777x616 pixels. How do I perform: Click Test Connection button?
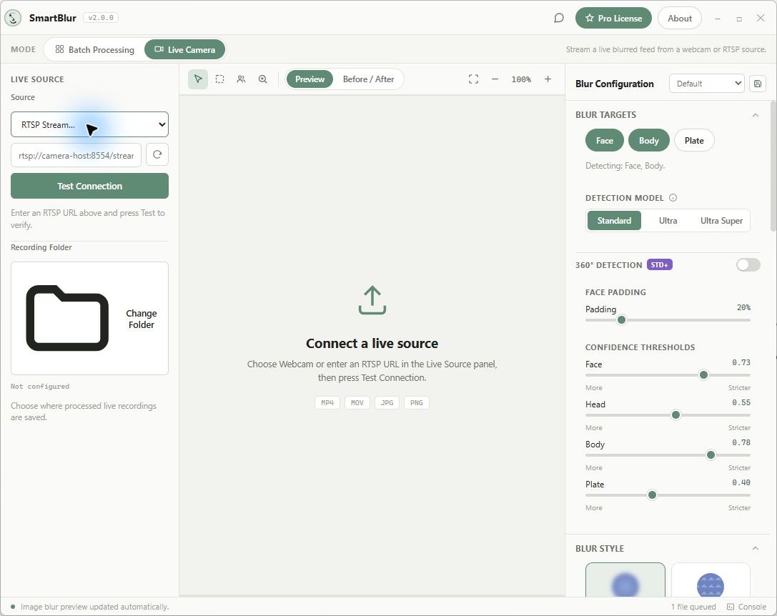click(89, 186)
